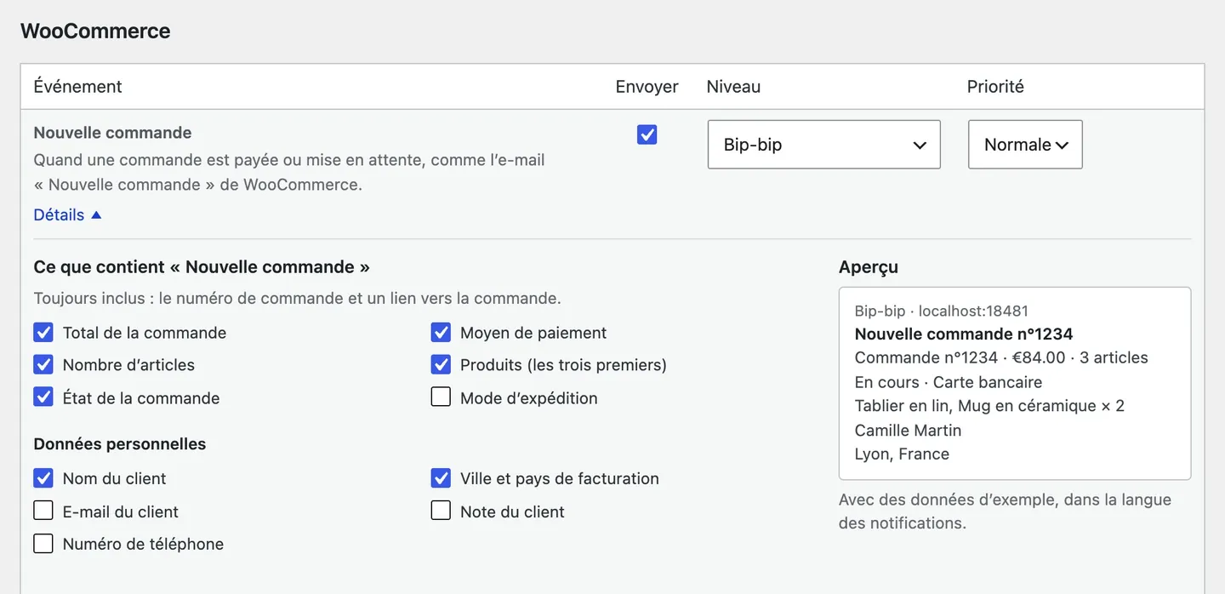Click the Avec des données d'exemple caption
This screenshot has width=1225, height=594.
[x=1005, y=511]
